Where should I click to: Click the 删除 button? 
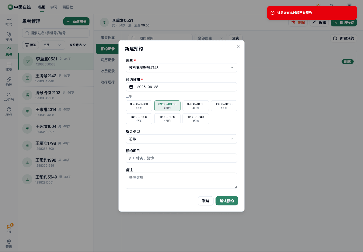point(298,22)
